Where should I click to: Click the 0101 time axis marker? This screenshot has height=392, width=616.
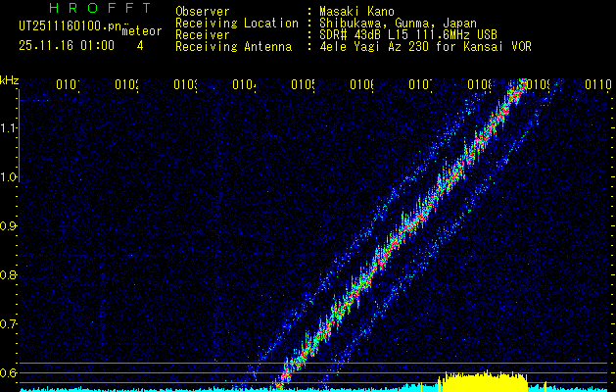click(x=68, y=84)
